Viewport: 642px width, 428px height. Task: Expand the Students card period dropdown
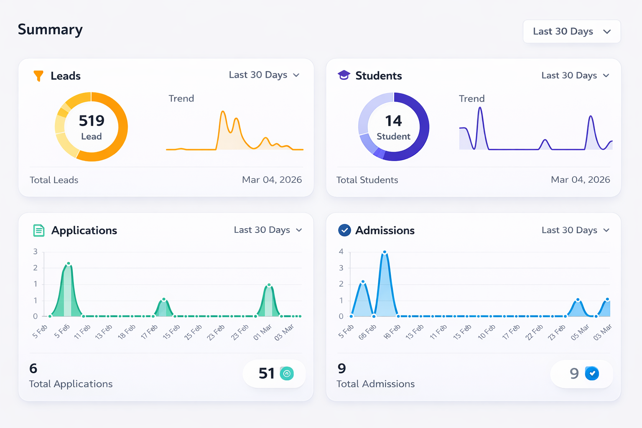[x=575, y=76]
